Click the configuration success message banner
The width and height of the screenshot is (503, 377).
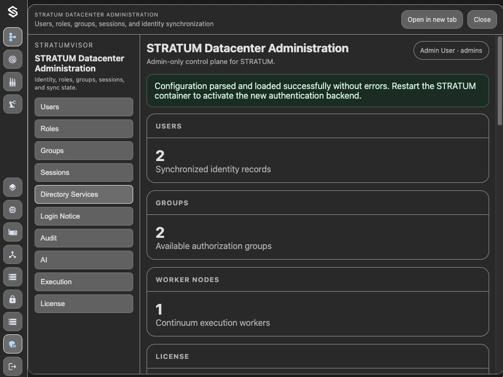[x=318, y=91]
